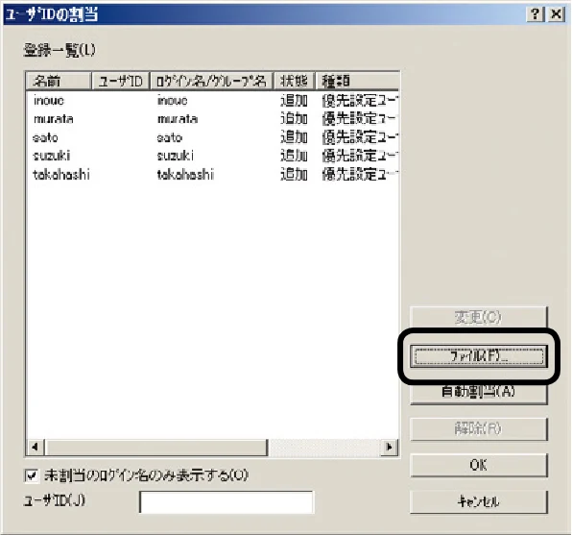Select the takahashi row by name
This screenshot has height=535, width=572.
coord(61,175)
